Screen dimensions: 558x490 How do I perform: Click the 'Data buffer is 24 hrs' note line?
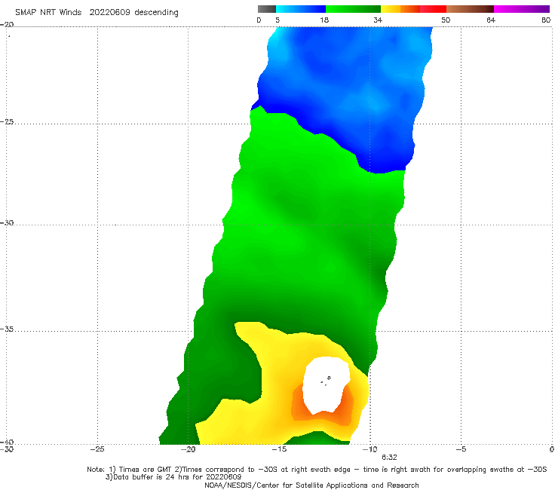173,477
